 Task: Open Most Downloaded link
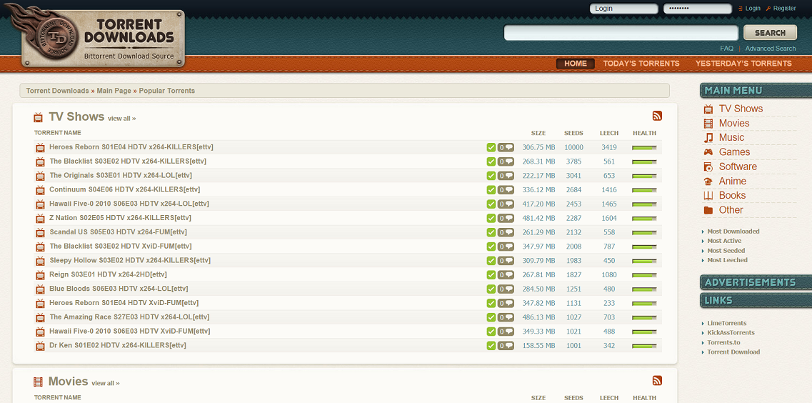pyautogui.click(x=733, y=232)
